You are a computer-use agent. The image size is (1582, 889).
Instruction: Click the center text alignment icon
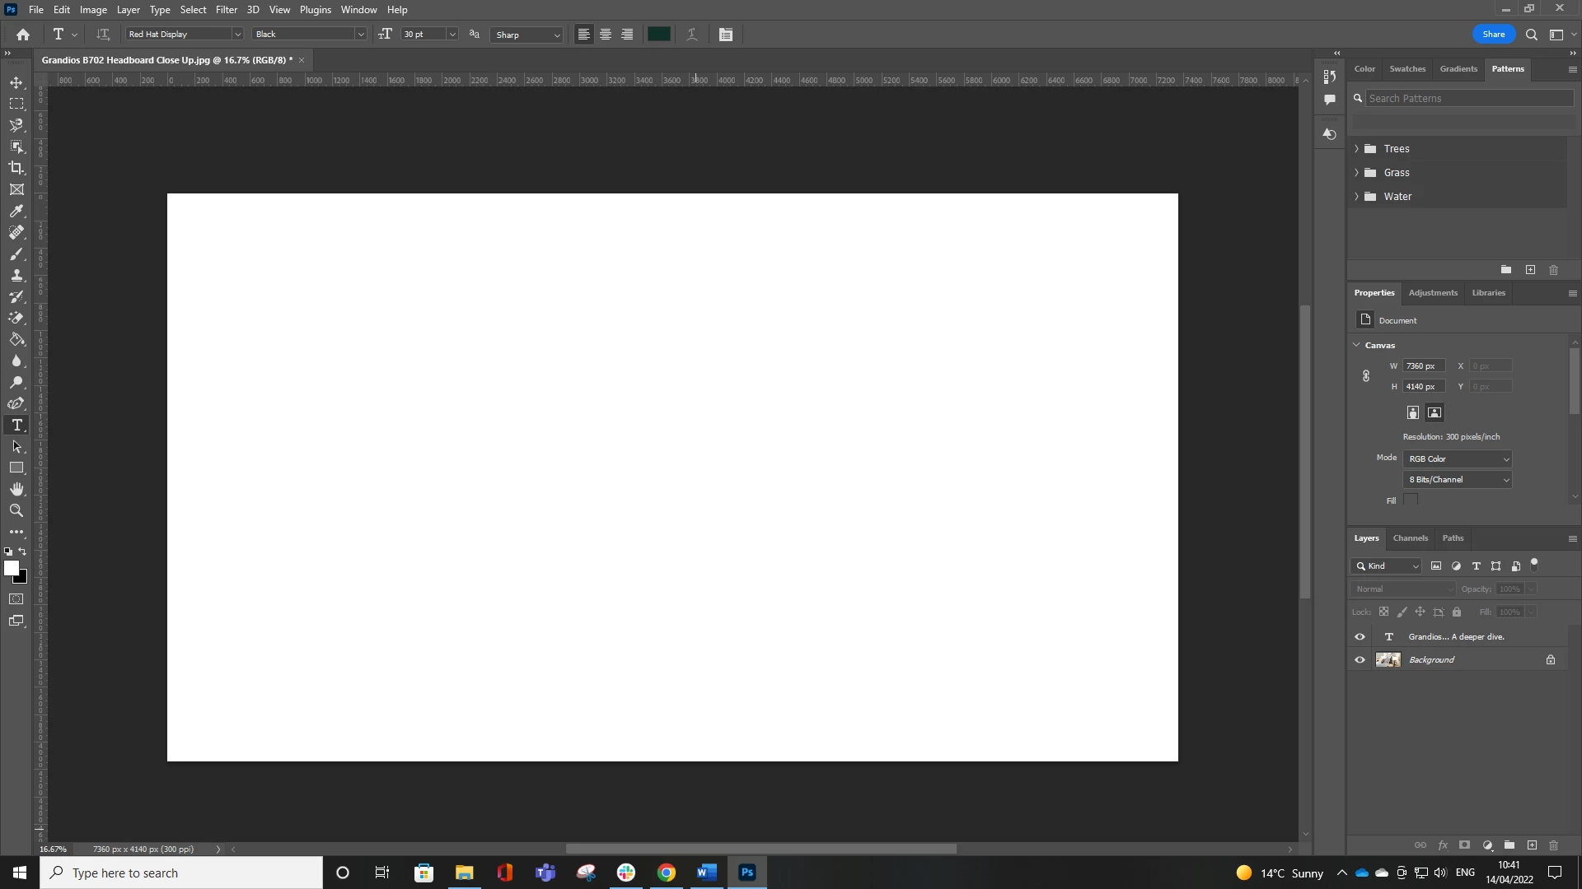pyautogui.click(x=606, y=35)
